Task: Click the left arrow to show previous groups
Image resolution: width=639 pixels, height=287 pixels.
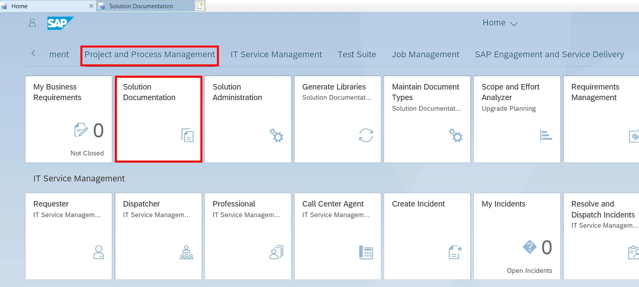Action: click(x=33, y=53)
